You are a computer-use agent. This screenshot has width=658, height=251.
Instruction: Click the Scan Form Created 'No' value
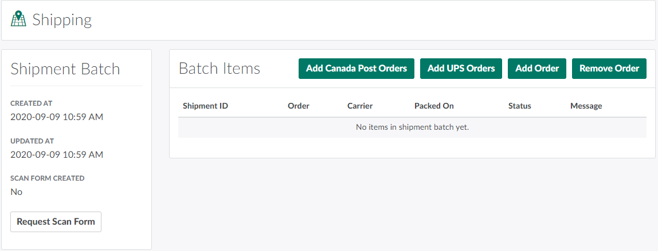(17, 192)
